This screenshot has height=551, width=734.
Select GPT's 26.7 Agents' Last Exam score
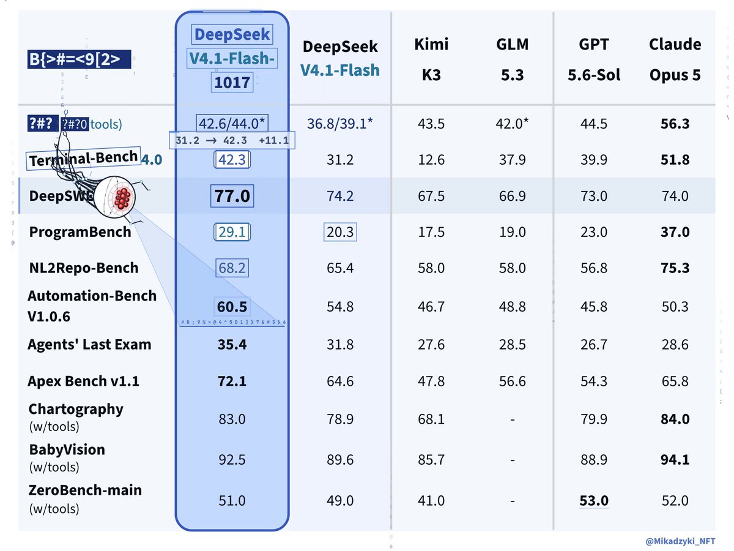(593, 344)
